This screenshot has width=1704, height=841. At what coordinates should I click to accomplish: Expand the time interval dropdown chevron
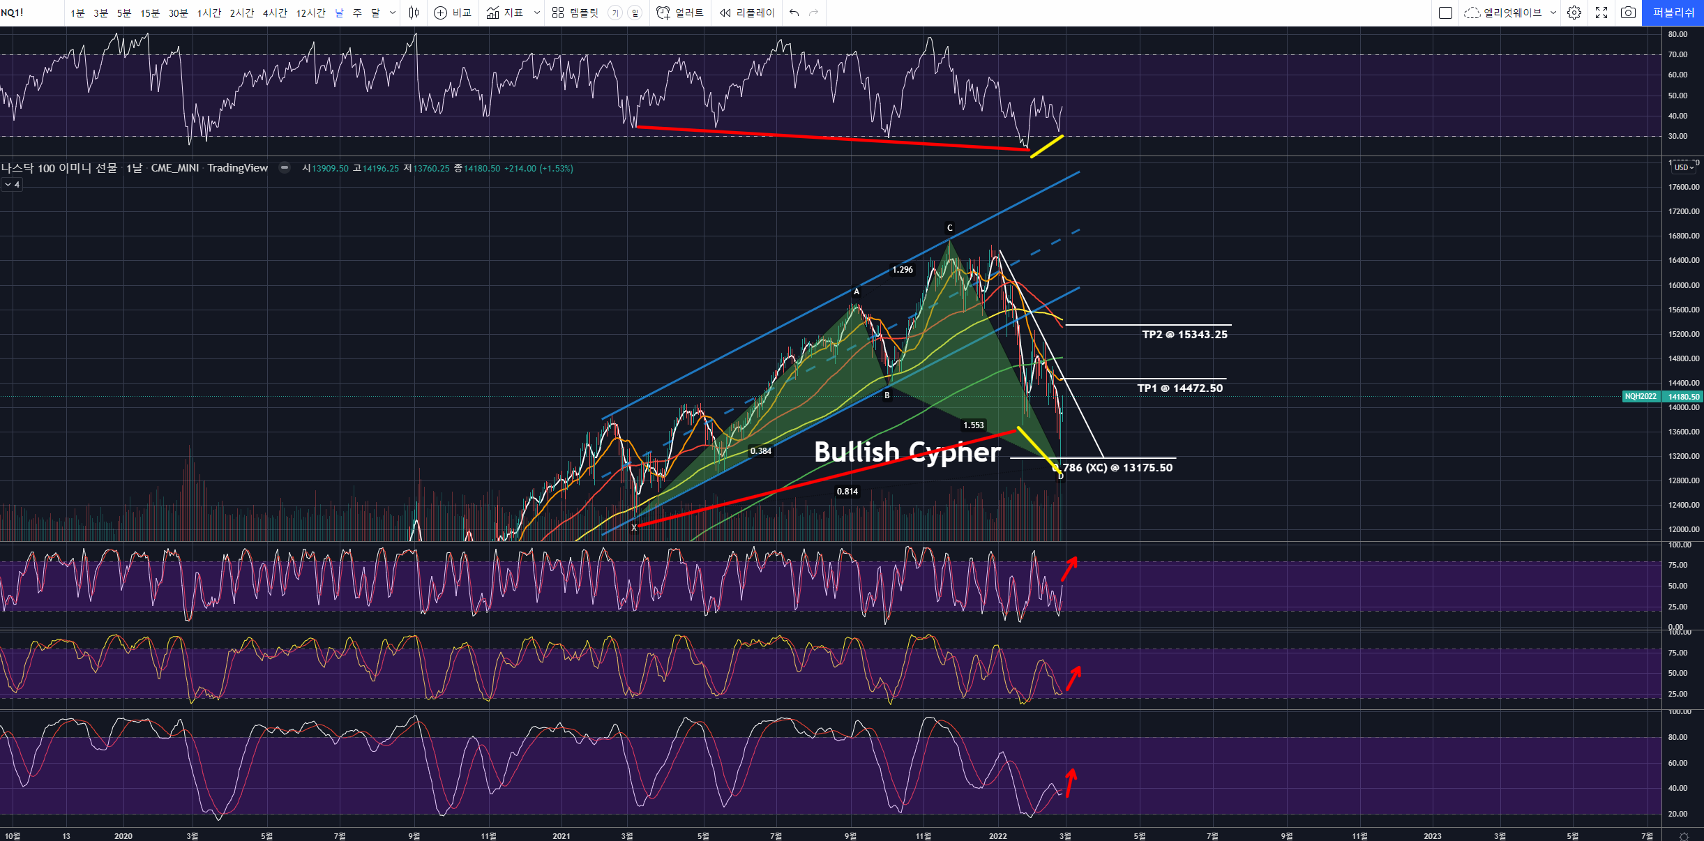click(x=393, y=13)
